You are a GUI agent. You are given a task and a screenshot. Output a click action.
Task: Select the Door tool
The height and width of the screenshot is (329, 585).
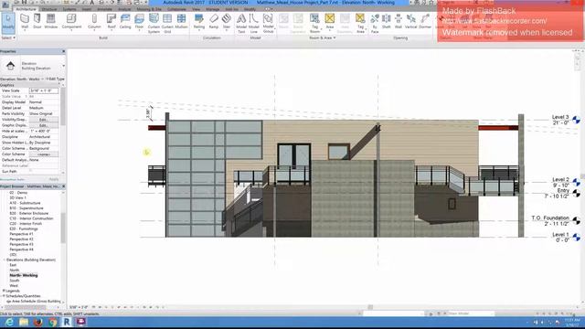click(37, 21)
